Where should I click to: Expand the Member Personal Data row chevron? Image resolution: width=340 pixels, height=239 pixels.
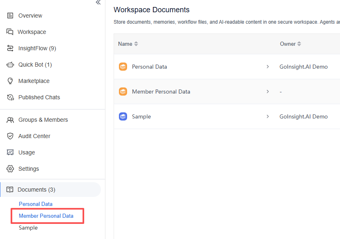click(x=268, y=92)
